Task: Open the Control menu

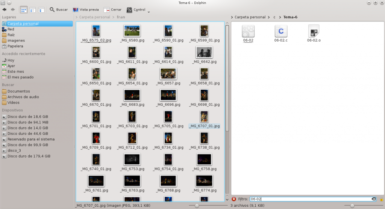Action: (136, 10)
